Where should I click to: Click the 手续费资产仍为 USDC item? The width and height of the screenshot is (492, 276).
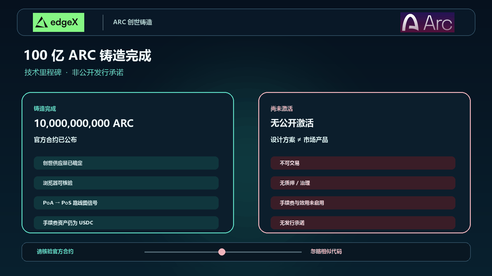coord(126,223)
